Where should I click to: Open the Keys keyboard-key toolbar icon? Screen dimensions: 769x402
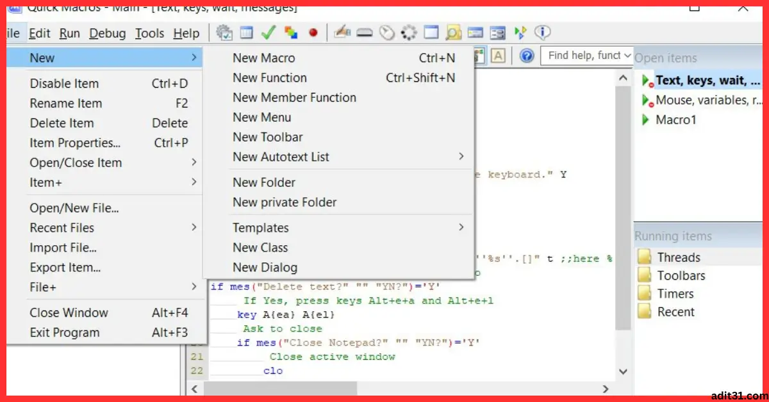point(365,33)
